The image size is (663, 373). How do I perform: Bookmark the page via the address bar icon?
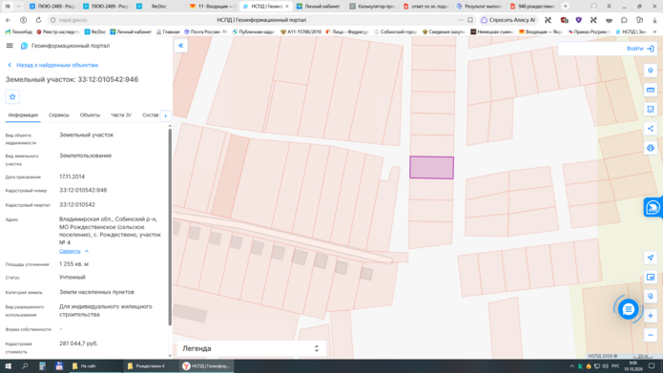pyautogui.click(x=470, y=20)
